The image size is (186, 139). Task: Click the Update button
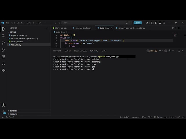tap(137, 23)
